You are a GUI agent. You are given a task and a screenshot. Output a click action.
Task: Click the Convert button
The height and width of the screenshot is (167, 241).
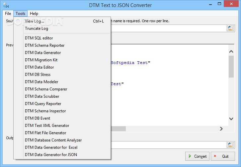(197, 156)
